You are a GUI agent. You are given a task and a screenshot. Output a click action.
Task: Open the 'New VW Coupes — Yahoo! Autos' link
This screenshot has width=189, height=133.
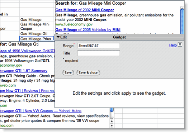click(x=41, y=111)
